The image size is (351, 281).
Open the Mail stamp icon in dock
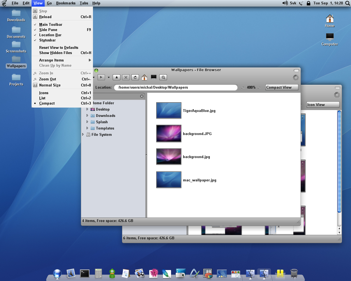coord(71,273)
